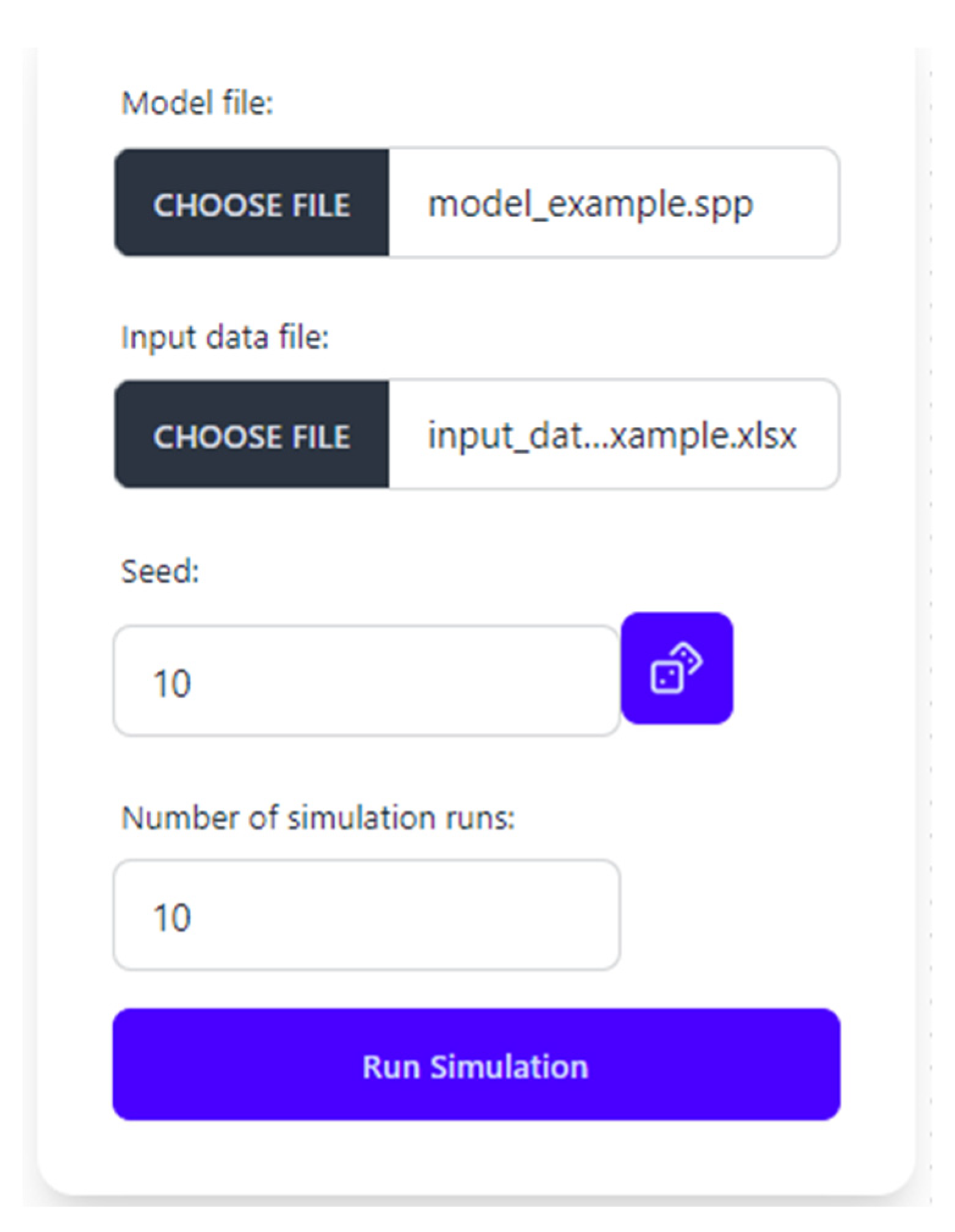955x1232 pixels.
Task: Click the 'Number of simulation runs:' label
Action: coord(317,818)
